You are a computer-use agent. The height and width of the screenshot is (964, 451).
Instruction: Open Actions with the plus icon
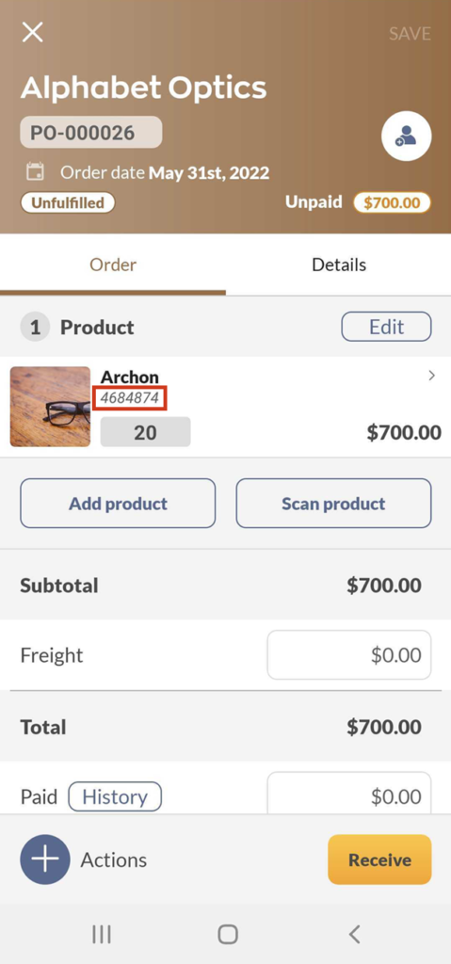coord(45,860)
